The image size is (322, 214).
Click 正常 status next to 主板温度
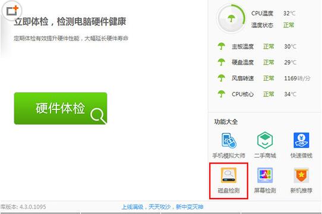click(269, 46)
